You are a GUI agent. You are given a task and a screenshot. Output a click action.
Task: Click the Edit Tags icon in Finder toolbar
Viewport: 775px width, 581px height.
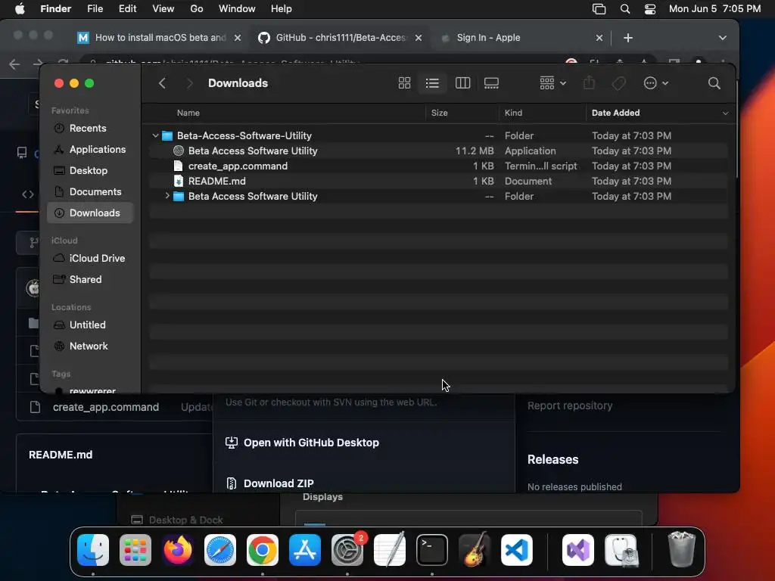pos(618,83)
